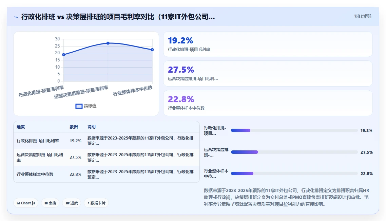Click the 行业整体样本中位... progress label
The image size is (386, 221).
pos(216,174)
